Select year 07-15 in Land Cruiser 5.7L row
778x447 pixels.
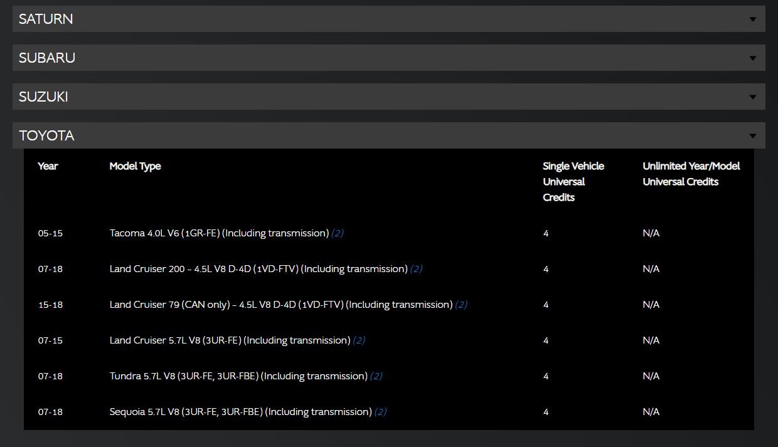pos(50,340)
